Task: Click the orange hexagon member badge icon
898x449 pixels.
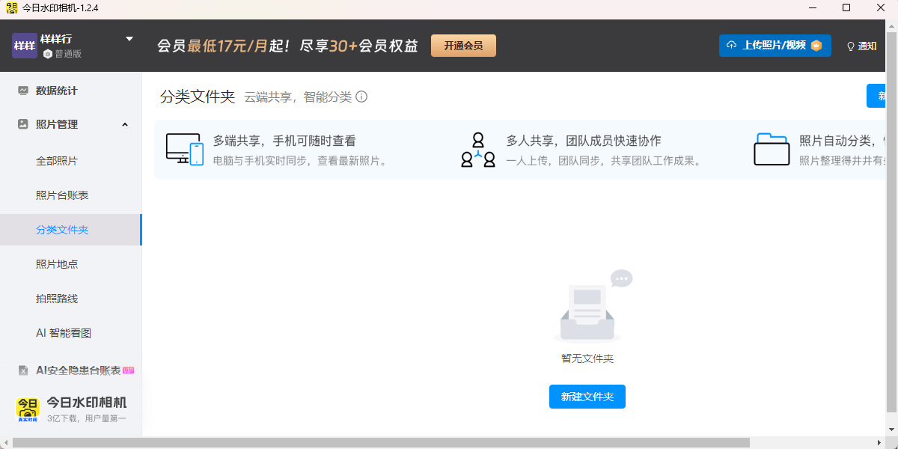Action: click(x=816, y=46)
